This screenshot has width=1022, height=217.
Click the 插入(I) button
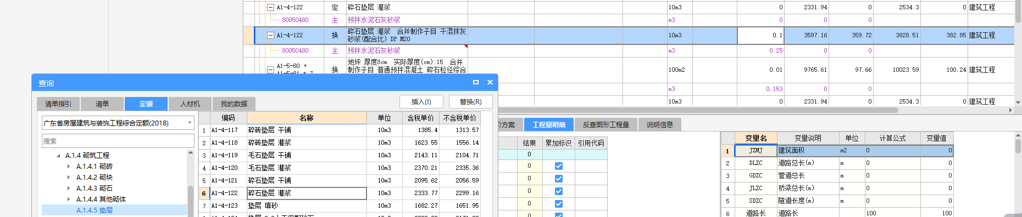coord(421,102)
